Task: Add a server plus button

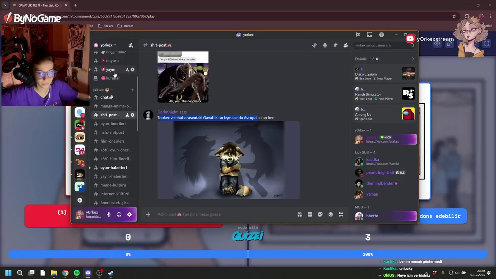Action: 80,200
